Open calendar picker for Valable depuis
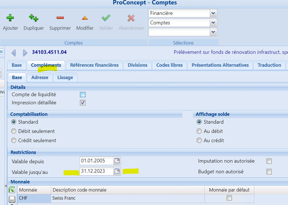This screenshot has width=288, height=205. coord(117,161)
